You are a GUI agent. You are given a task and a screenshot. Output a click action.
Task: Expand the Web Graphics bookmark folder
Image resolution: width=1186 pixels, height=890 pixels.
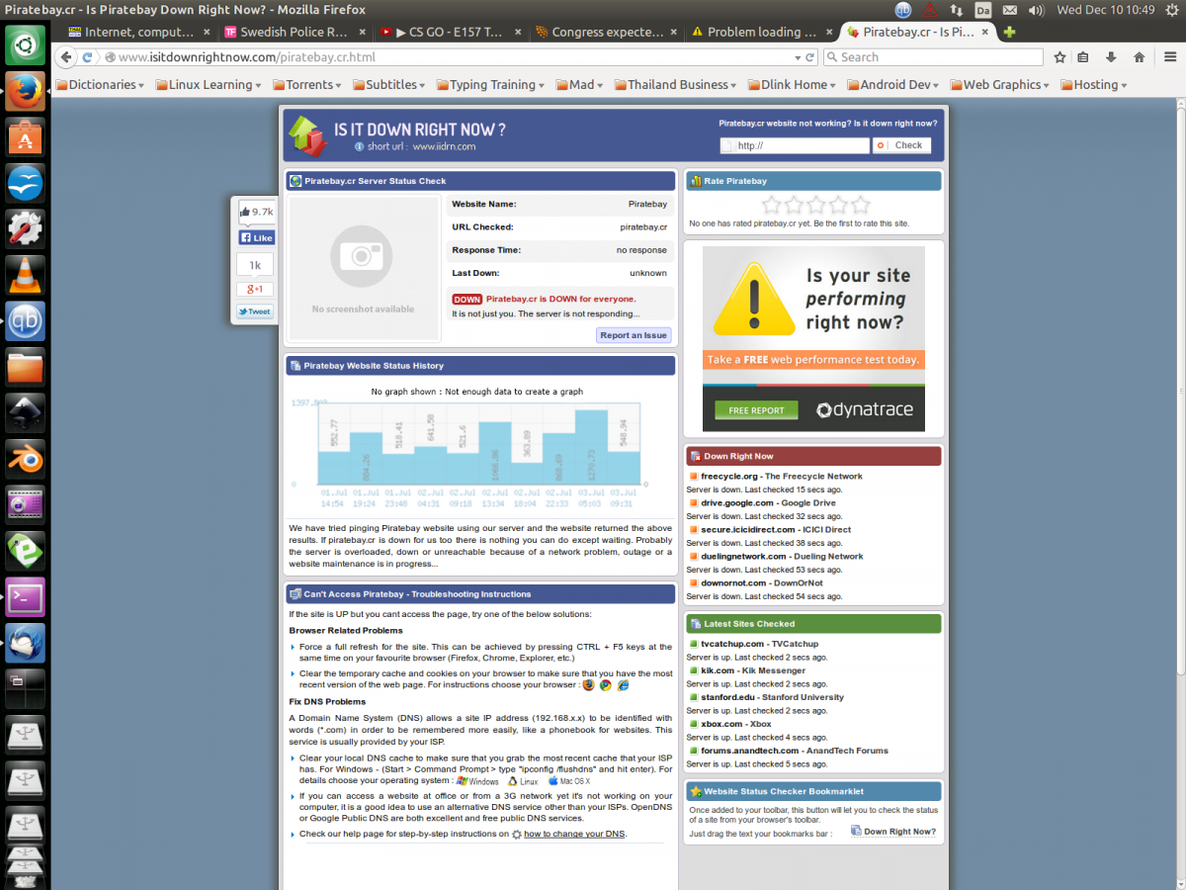coord(1001,85)
